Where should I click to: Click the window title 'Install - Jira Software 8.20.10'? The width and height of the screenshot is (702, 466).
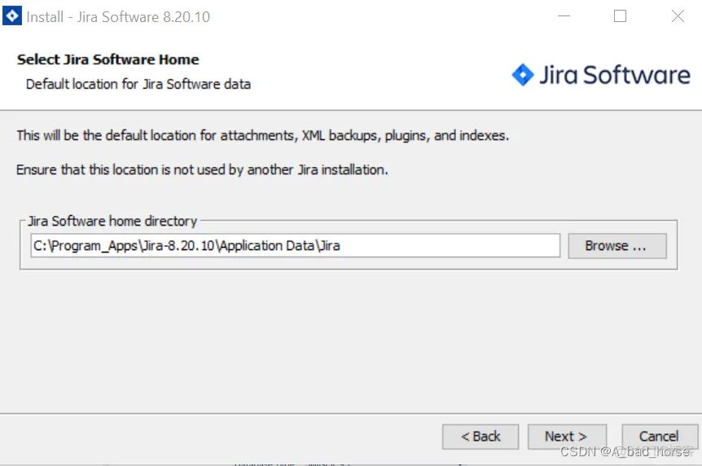[118, 16]
